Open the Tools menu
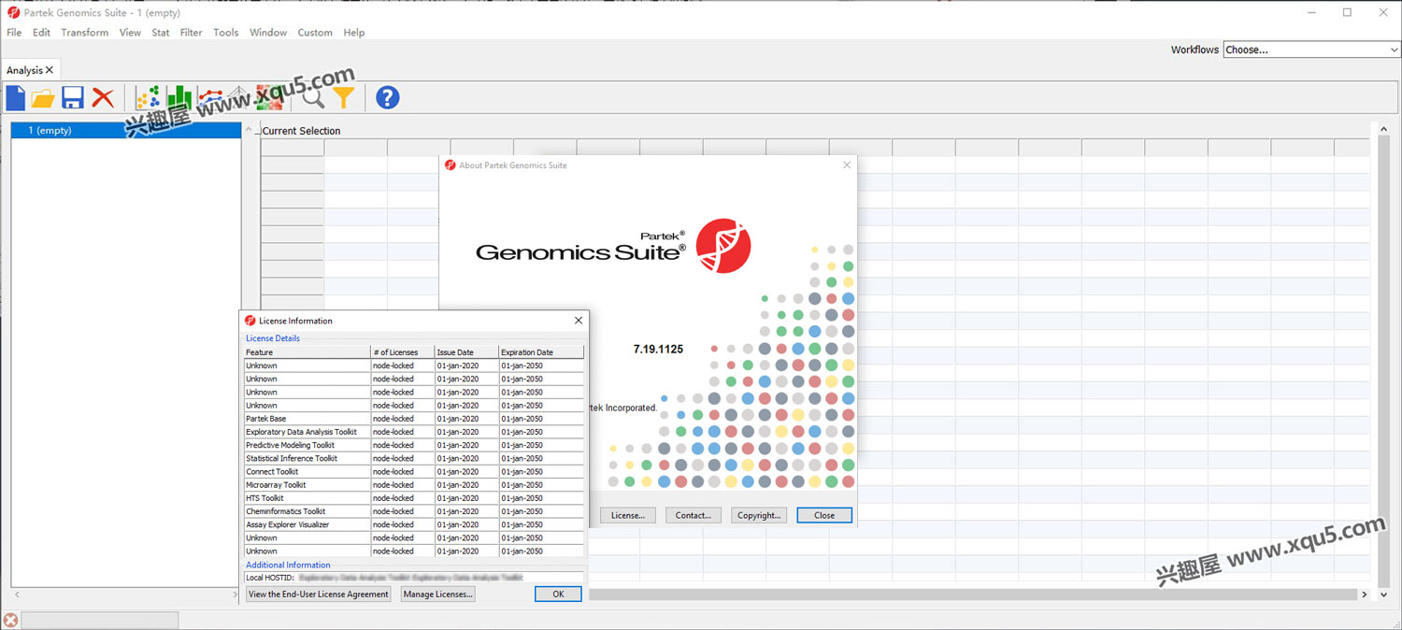This screenshot has height=630, width=1402. [x=226, y=32]
